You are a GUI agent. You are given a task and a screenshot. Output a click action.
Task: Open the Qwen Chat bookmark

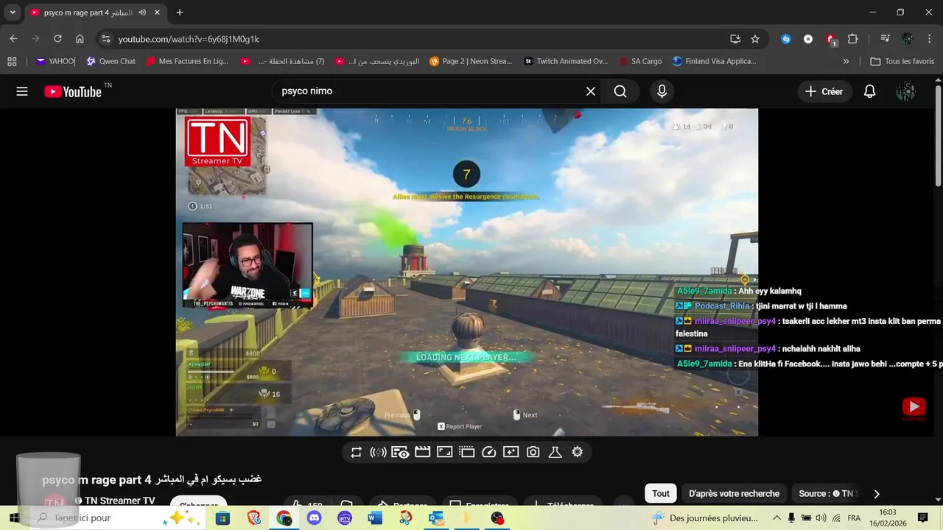[111, 61]
